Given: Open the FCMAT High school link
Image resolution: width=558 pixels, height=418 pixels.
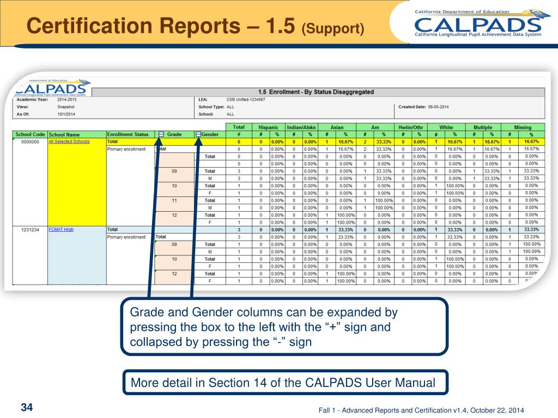Looking at the screenshot, I should pos(61,229).
